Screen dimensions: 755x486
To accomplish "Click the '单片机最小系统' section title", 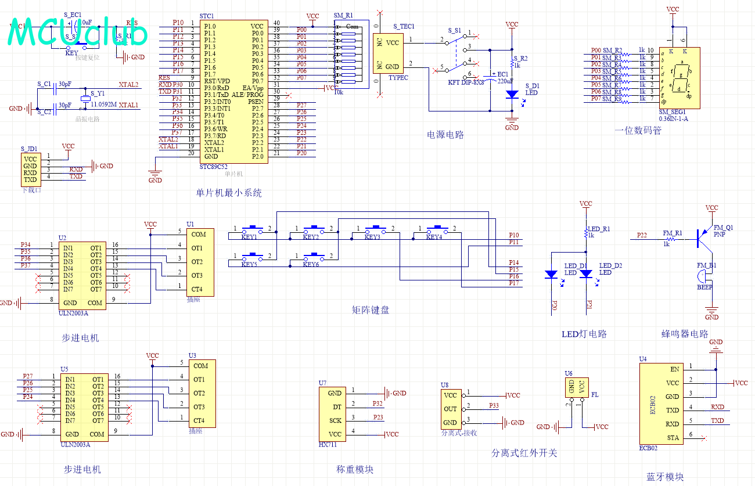I will pos(229,193).
